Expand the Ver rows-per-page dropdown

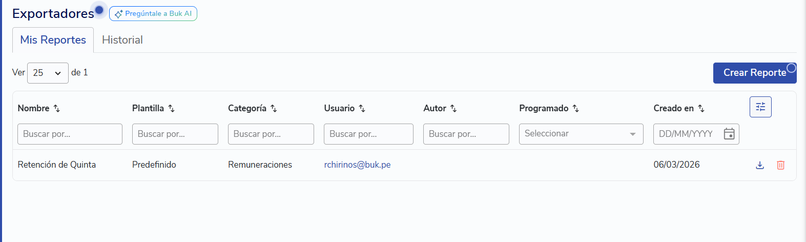(x=48, y=73)
